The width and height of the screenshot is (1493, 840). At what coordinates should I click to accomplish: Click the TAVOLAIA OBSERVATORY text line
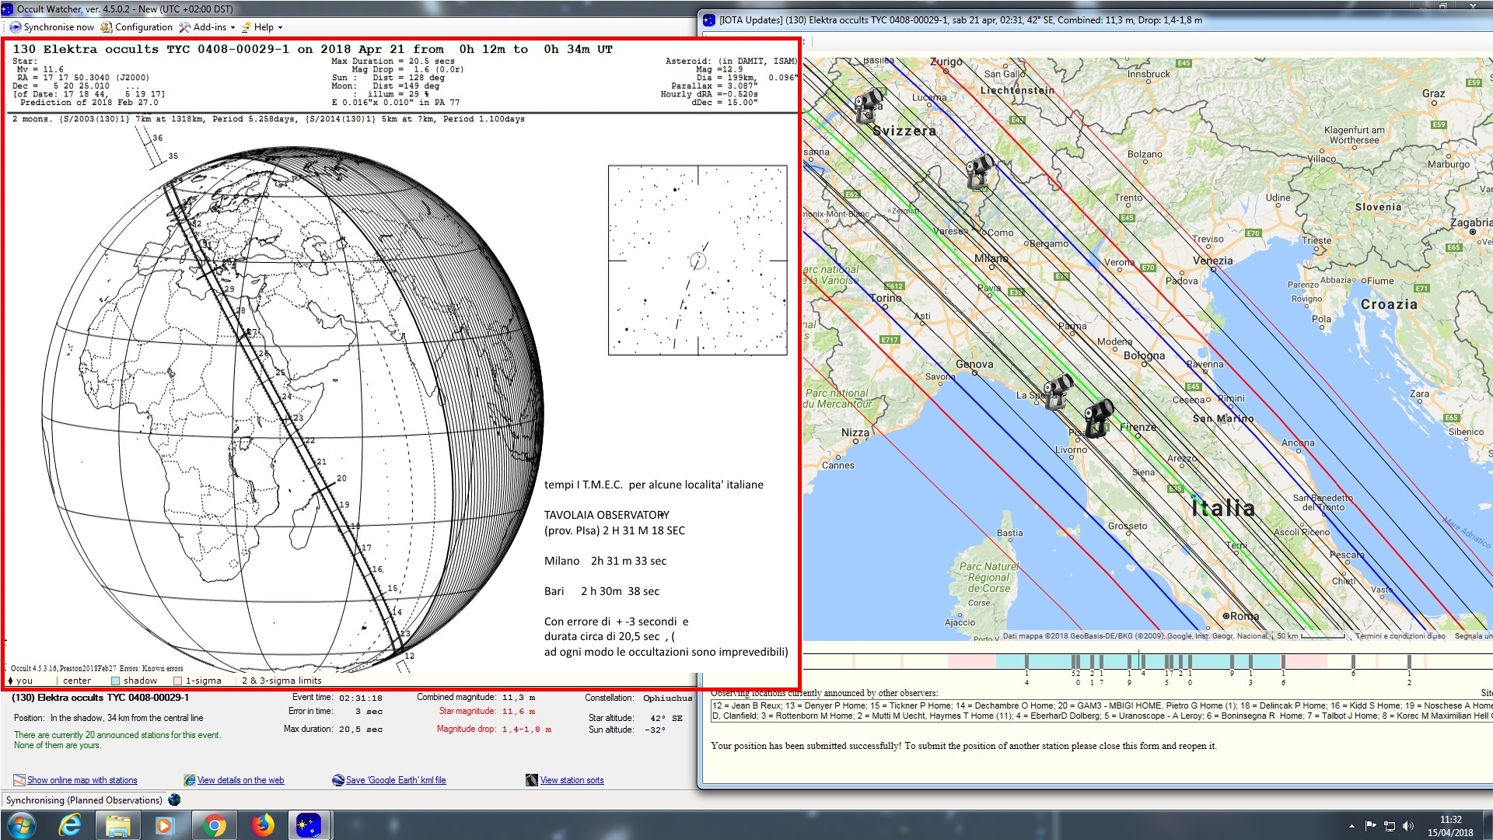pos(607,515)
